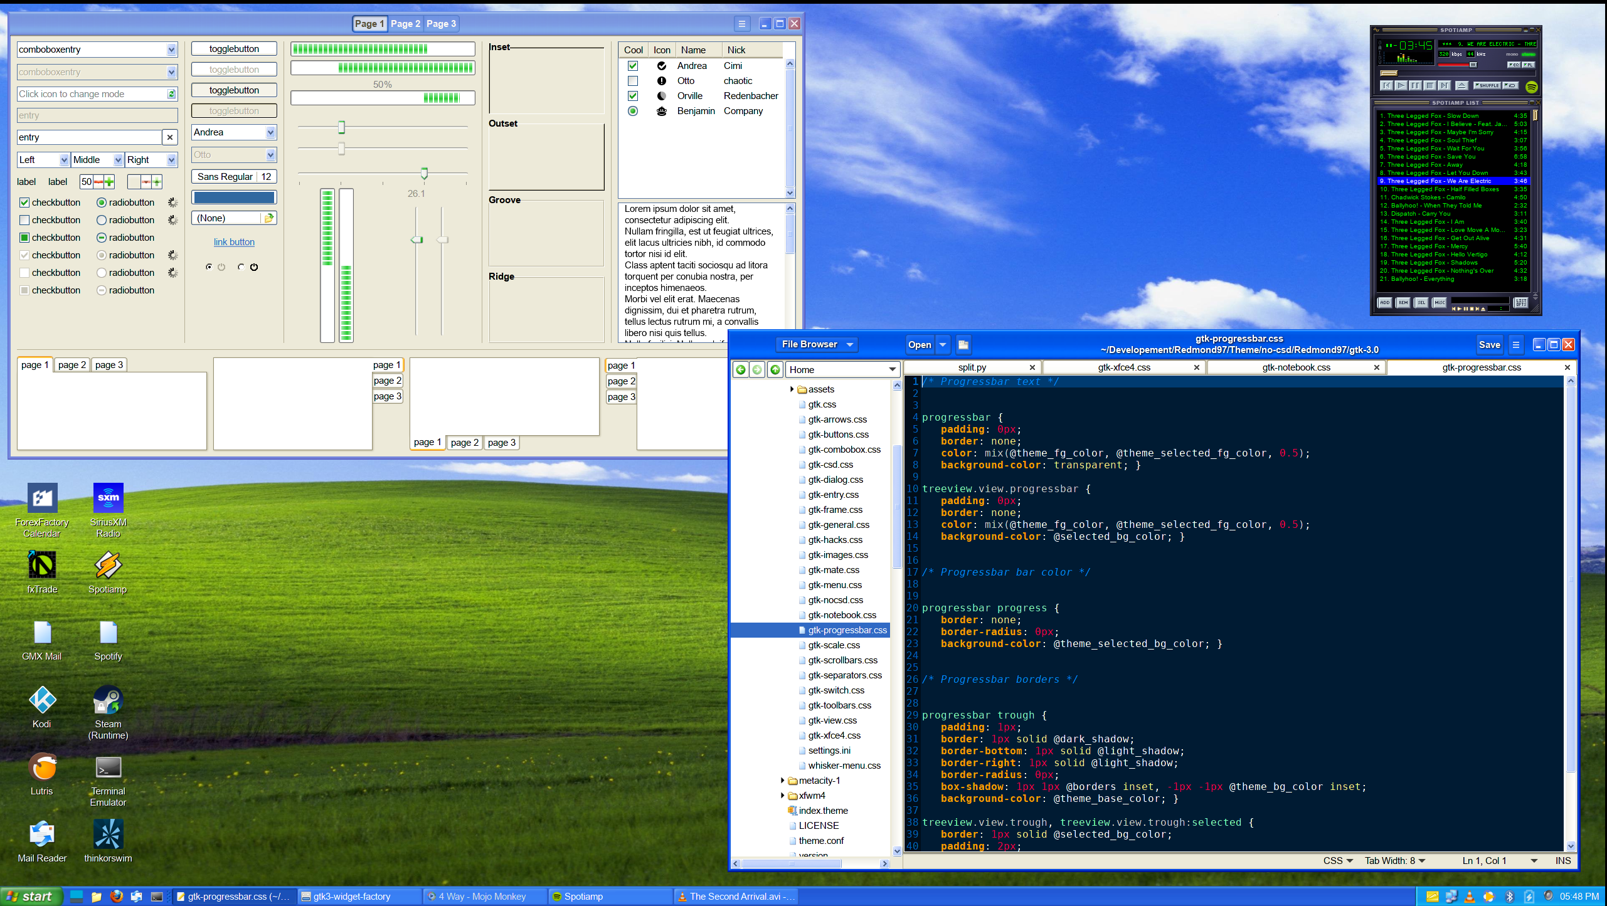The width and height of the screenshot is (1607, 906).
Task: Expand the xfwm4 folder in file tree
Action: click(782, 796)
